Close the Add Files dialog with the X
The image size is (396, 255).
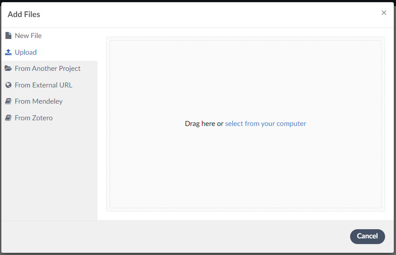pos(384,13)
